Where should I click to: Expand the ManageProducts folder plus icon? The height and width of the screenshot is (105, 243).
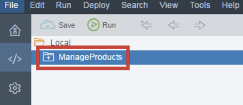pyautogui.click(x=48, y=57)
